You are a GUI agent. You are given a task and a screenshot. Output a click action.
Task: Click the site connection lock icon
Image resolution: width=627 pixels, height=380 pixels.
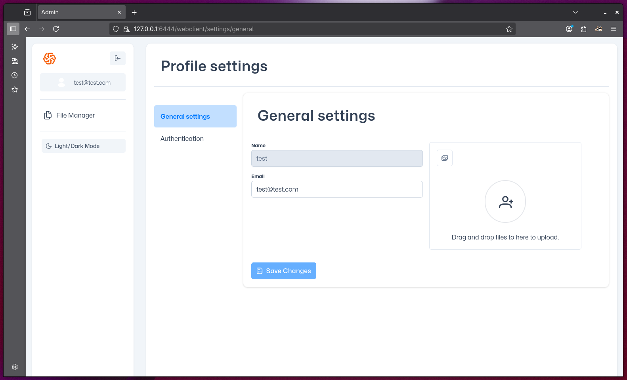(x=126, y=29)
